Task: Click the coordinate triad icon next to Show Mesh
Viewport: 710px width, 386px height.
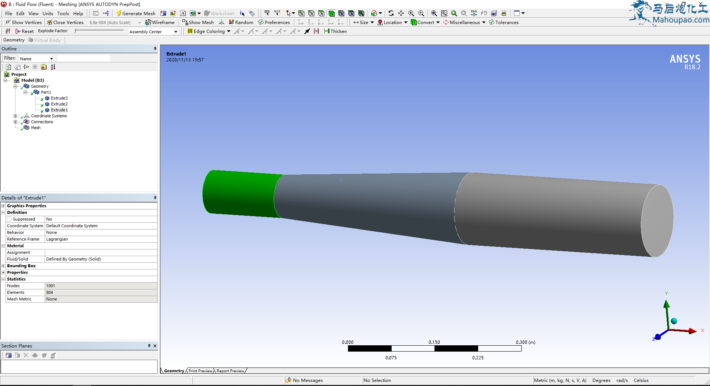Action: (222, 22)
